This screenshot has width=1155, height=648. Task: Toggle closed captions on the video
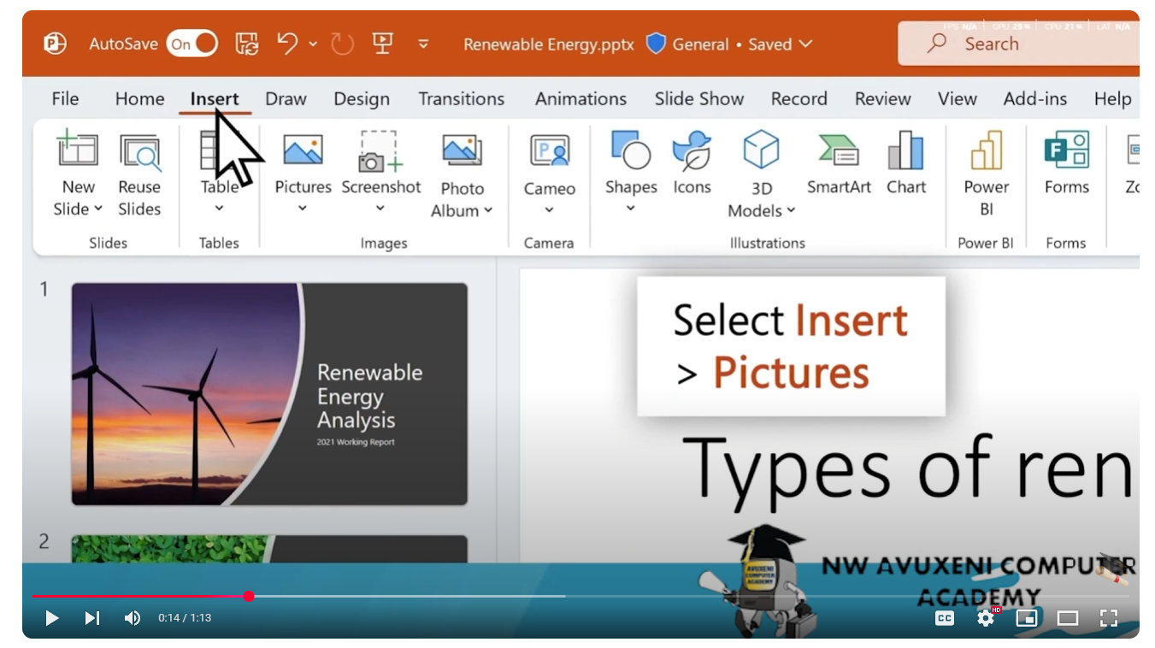click(944, 618)
